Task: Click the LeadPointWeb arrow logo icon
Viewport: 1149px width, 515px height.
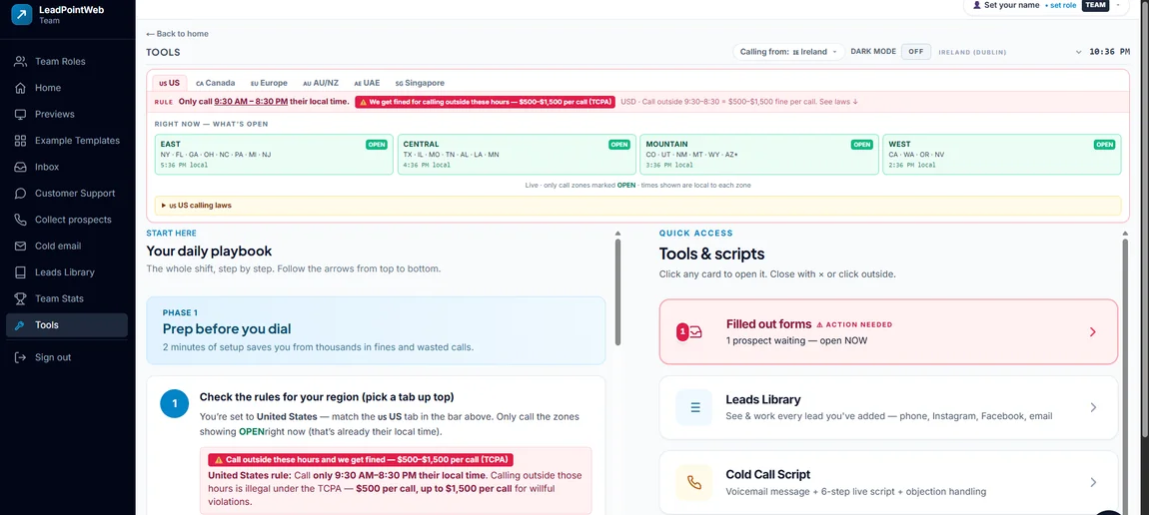Action: pyautogui.click(x=21, y=15)
